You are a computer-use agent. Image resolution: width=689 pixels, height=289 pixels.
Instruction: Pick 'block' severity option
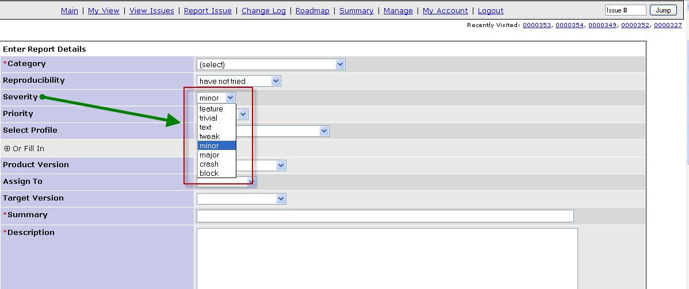pyautogui.click(x=209, y=173)
